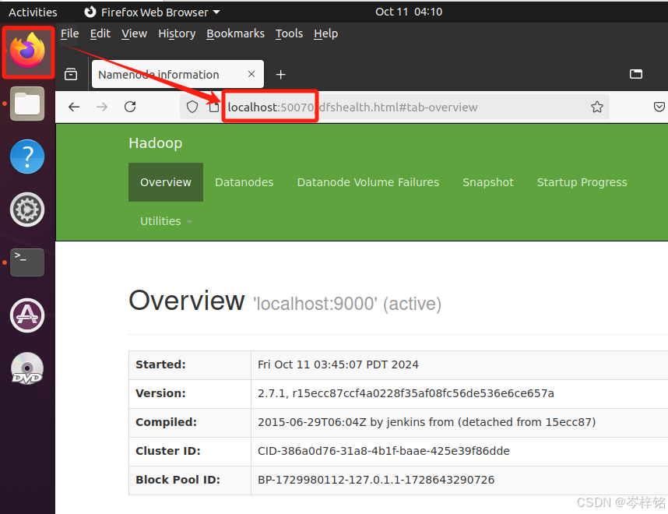Click the Started time value
This screenshot has width=668, height=514.
338,364
